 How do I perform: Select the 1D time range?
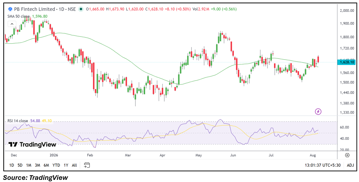click(11, 165)
